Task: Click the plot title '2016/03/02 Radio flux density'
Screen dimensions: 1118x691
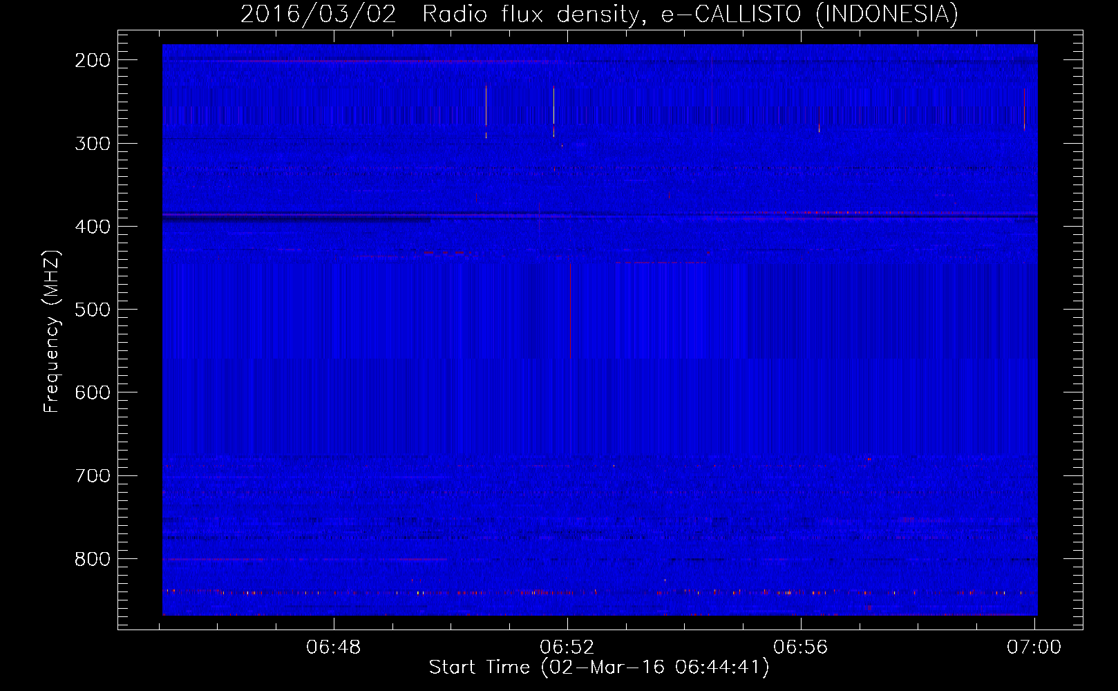Action: 600,14
